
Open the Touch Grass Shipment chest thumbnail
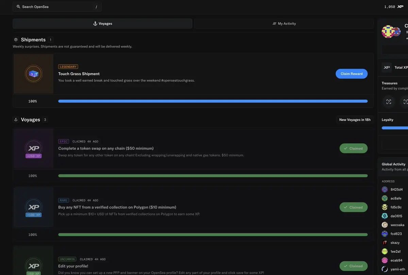(x=34, y=74)
